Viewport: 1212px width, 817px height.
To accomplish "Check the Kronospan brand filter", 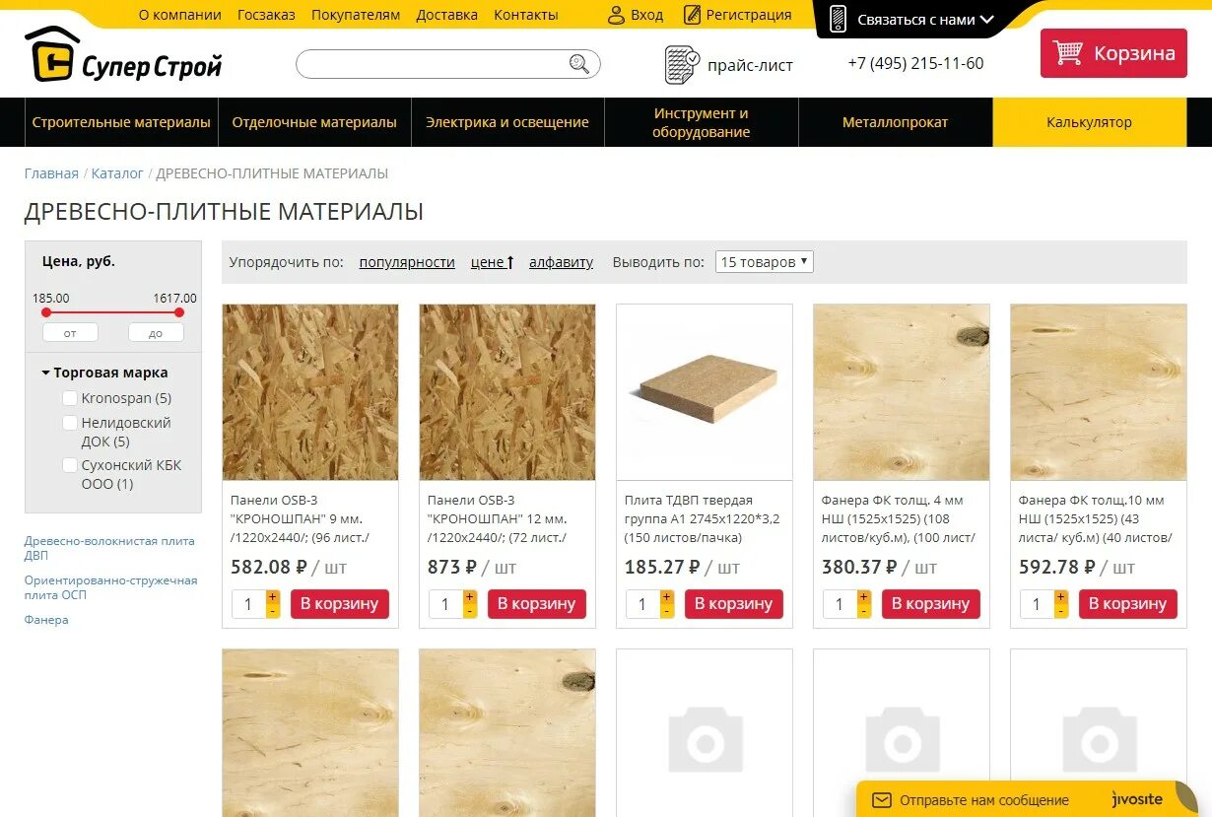I will (70, 398).
